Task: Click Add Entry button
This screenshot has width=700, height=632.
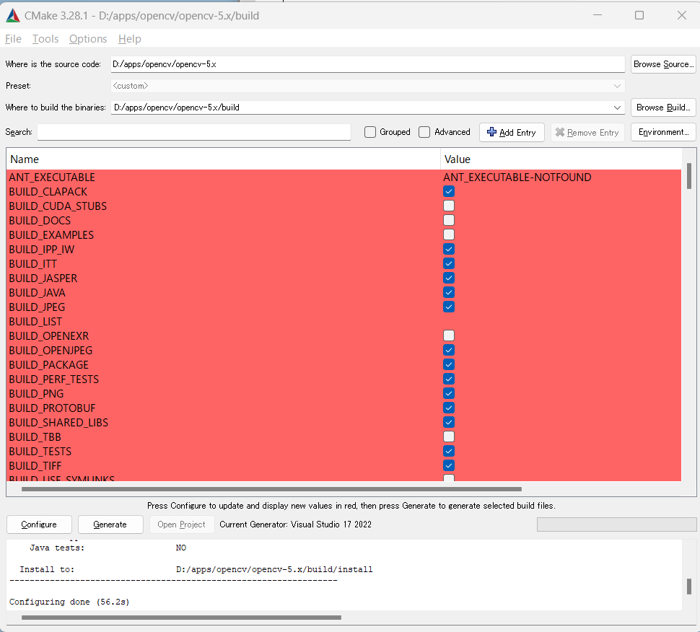Action: (512, 133)
